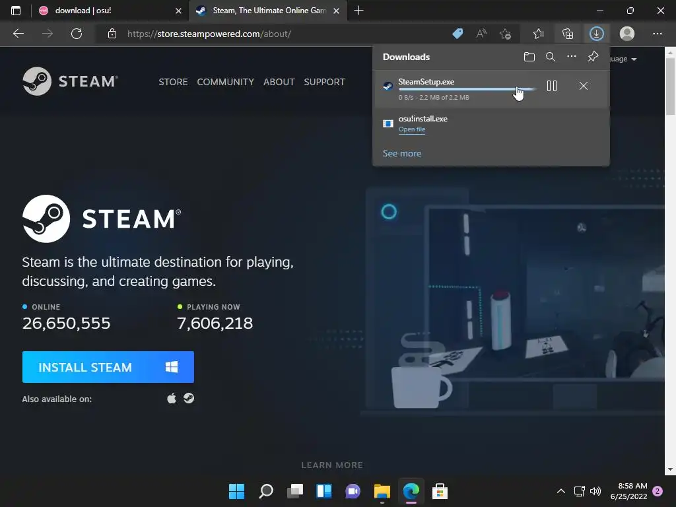Switch to the download | osu! tab
This screenshot has width=676, height=507.
point(110,11)
